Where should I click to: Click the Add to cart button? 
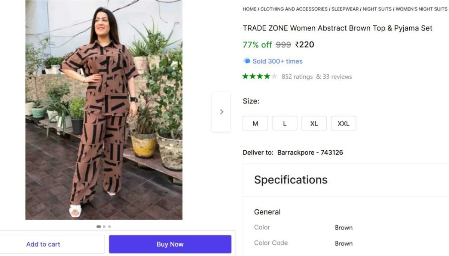pyautogui.click(x=43, y=244)
